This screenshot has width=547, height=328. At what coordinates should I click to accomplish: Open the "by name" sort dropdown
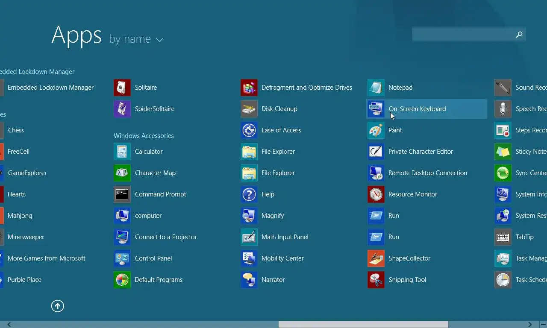pyautogui.click(x=136, y=39)
